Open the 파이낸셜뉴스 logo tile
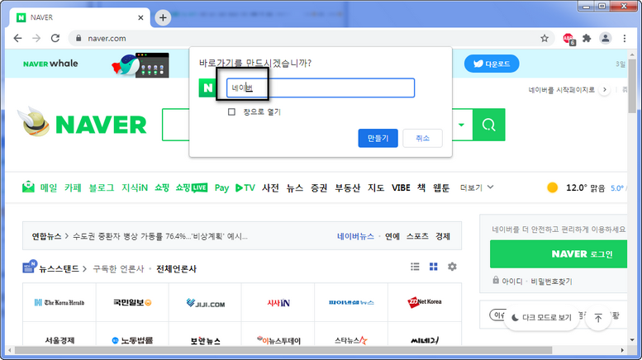Screen dimensions: 642x360 tap(351, 303)
